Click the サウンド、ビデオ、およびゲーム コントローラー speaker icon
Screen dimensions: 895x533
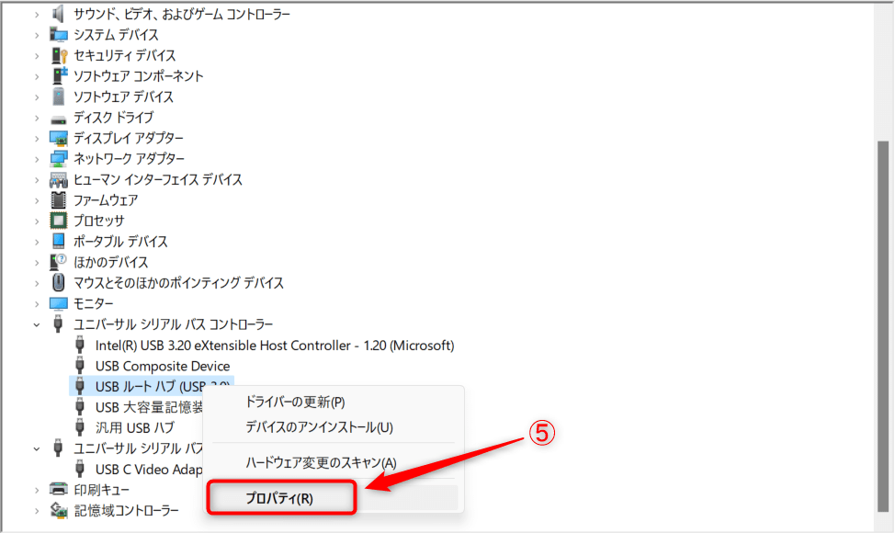coord(59,14)
